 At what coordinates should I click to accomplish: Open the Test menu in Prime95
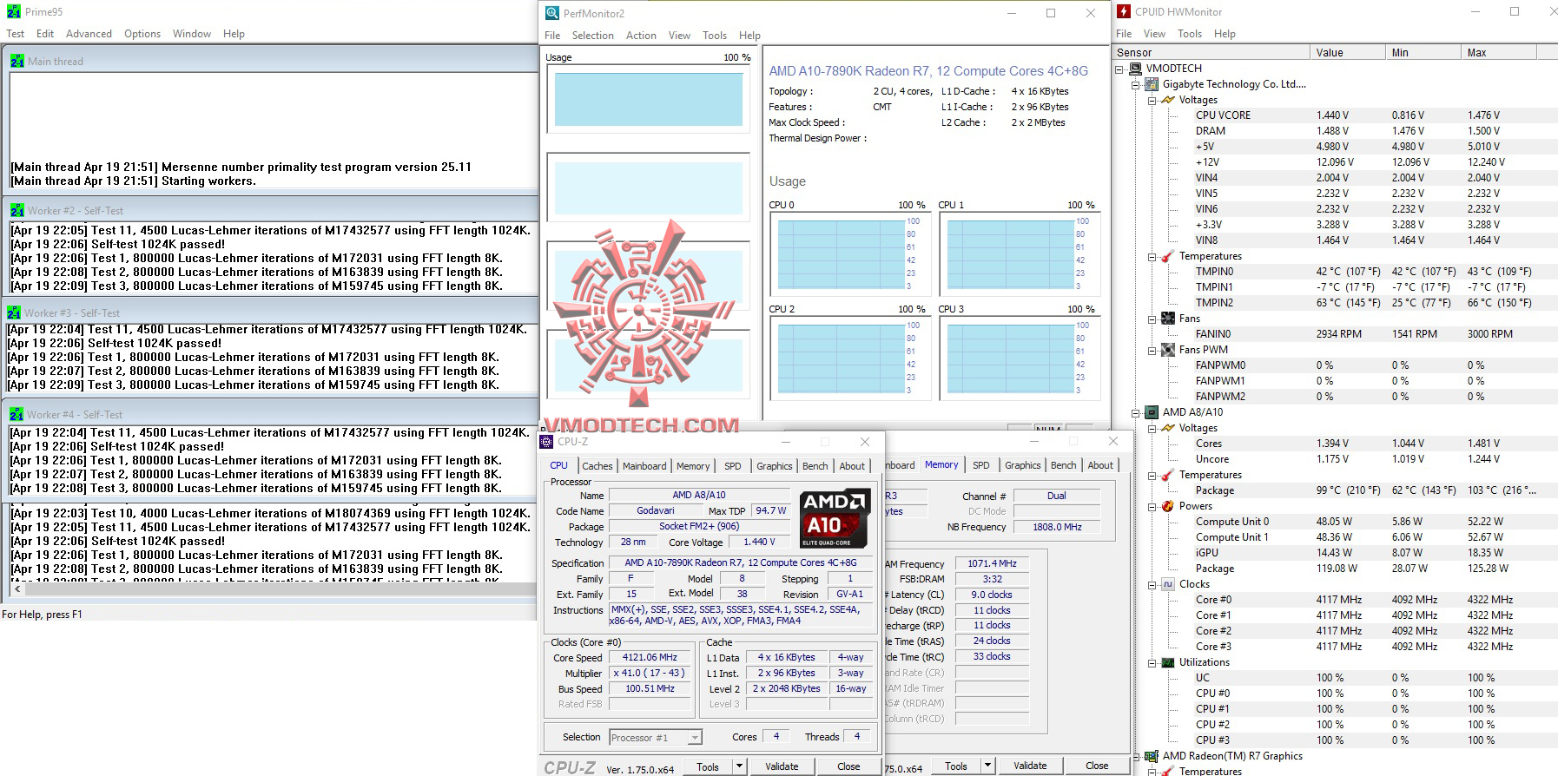(16, 34)
